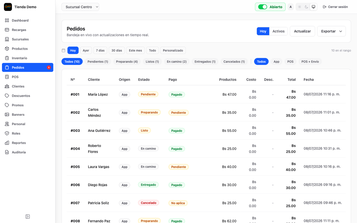
Task: Open order #001 of María López
Action: pos(206,94)
